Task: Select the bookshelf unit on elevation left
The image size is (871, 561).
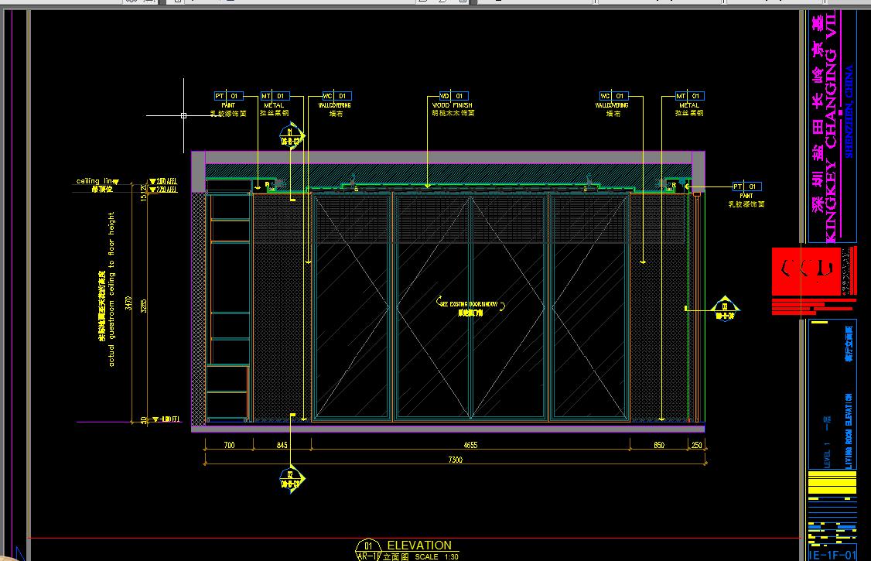Action: pos(229,306)
